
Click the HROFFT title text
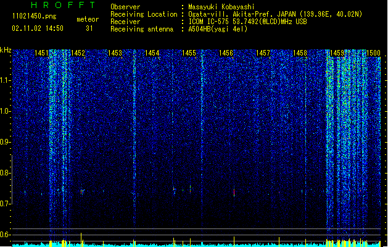64,5
